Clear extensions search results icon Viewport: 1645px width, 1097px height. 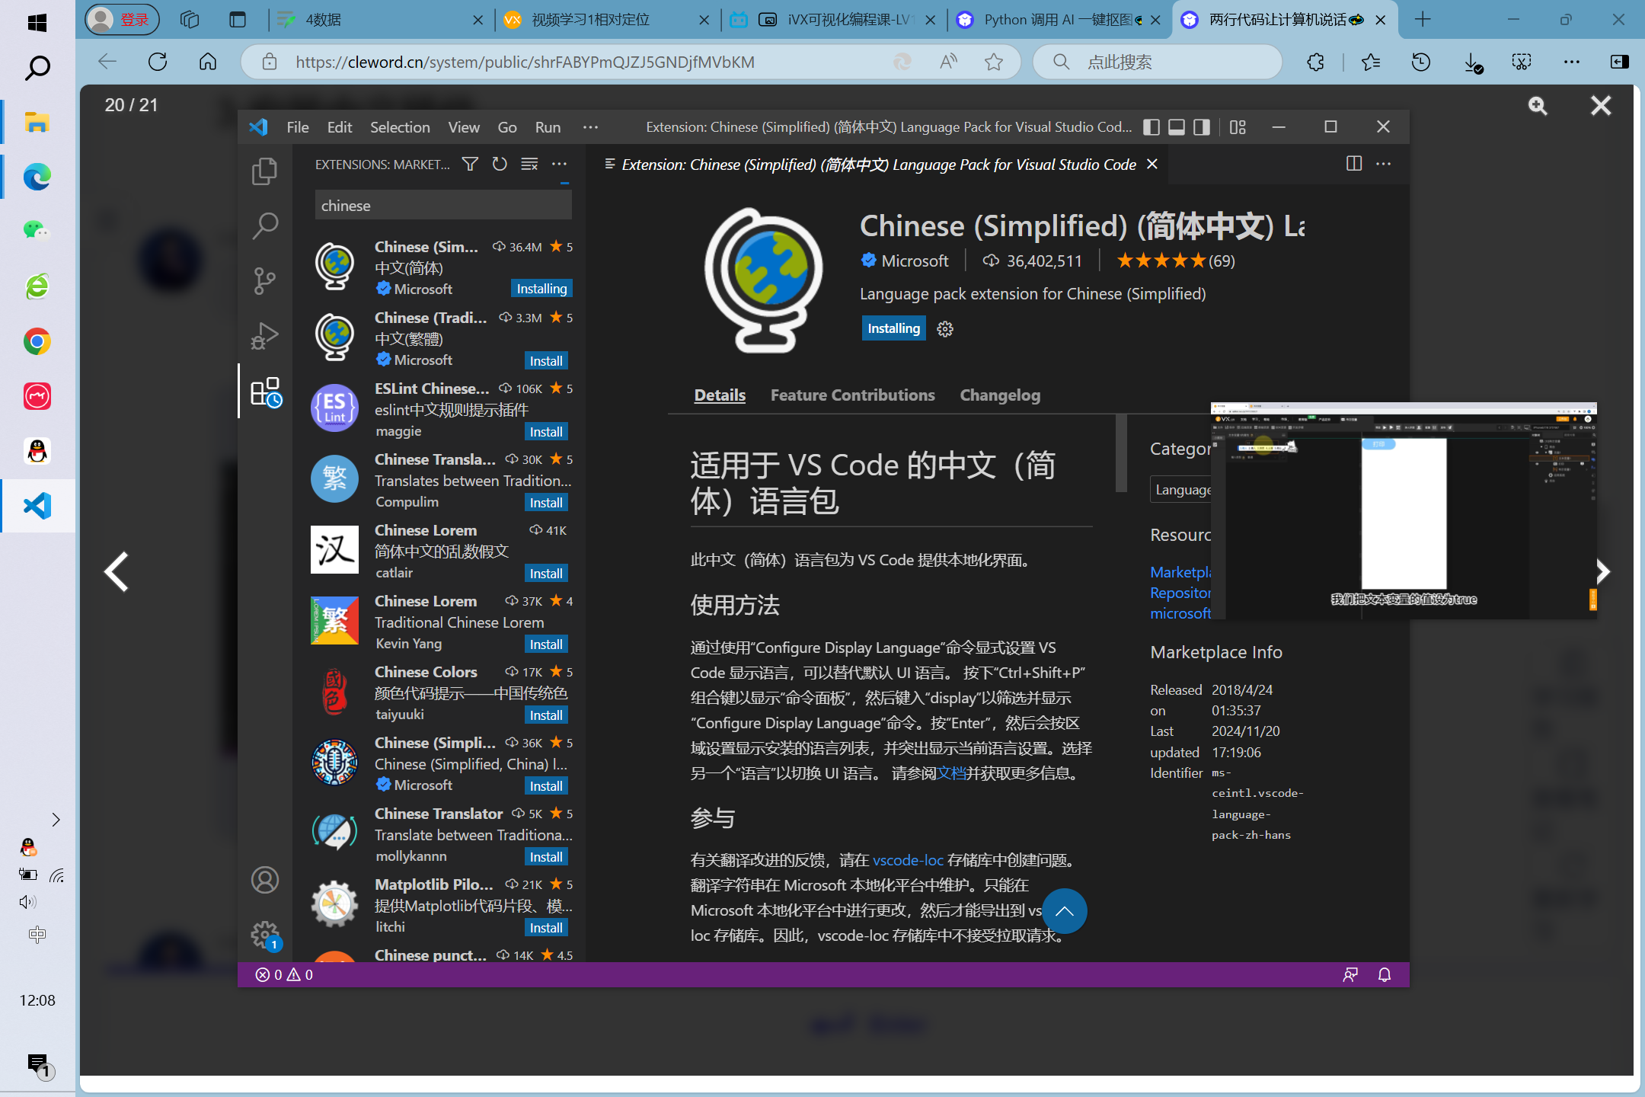pos(529,164)
